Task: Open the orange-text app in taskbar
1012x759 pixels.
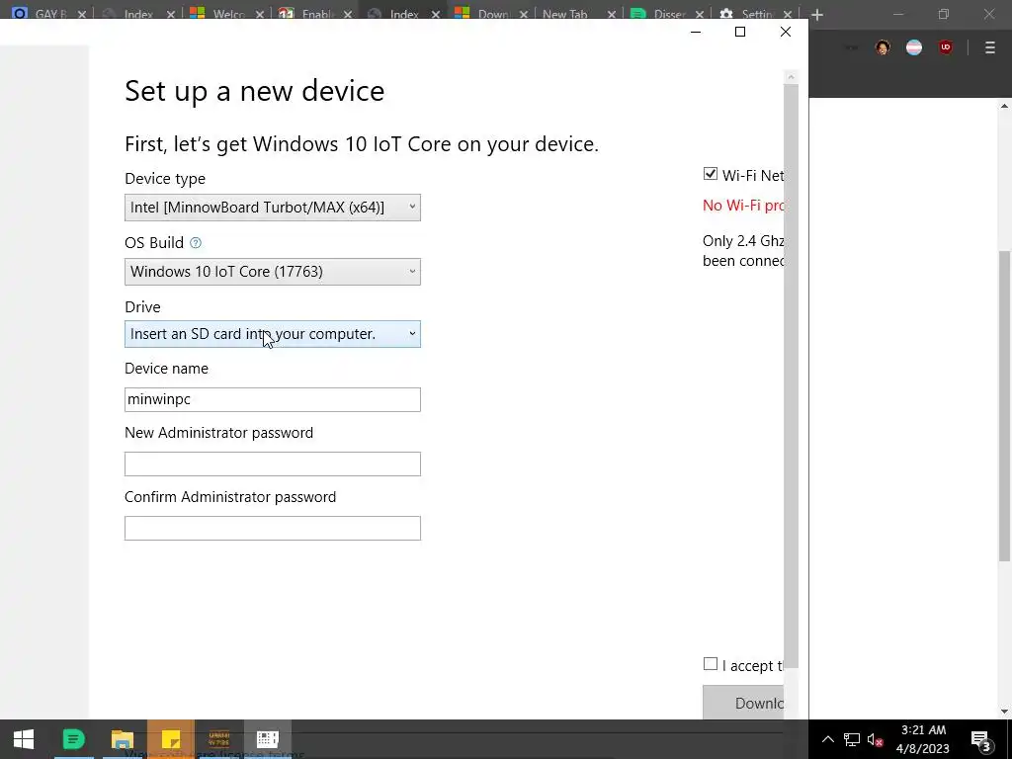Action: 219,739
